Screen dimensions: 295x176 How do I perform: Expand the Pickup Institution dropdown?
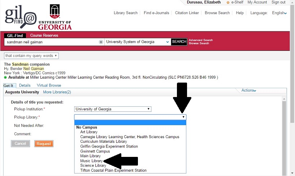click(x=113, y=109)
